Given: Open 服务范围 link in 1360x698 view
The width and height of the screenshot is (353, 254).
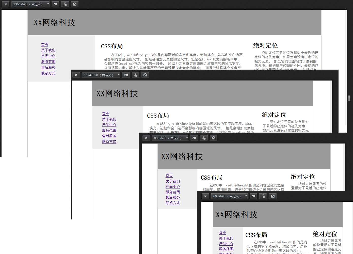Looking at the screenshot, I should [48, 62].
